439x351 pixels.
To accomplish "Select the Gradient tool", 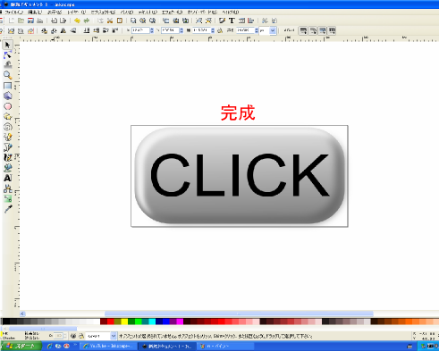I will click(x=8, y=198).
